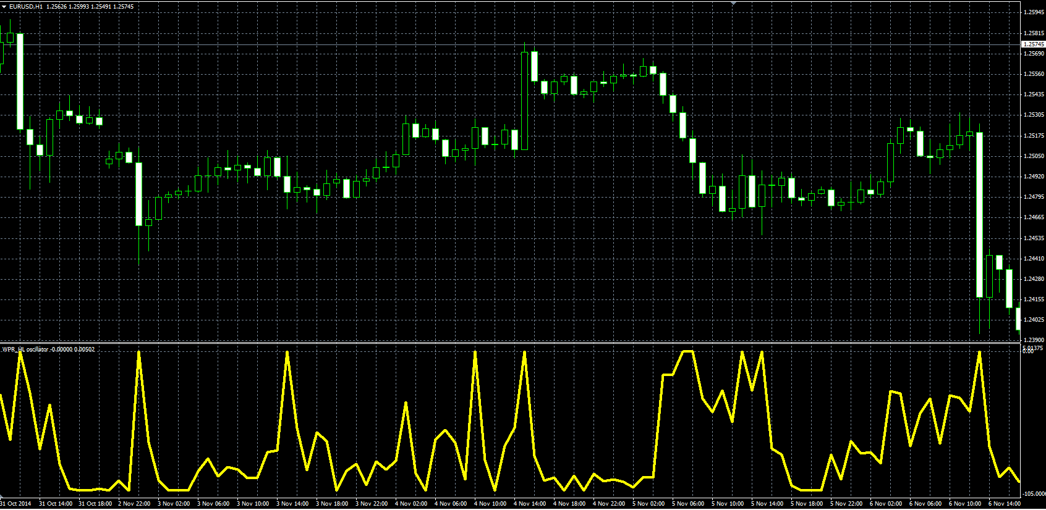Click the EURUSD,H1 chart title text
The height and width of the screenshot is (510, 1046).
tap(26, 6)
